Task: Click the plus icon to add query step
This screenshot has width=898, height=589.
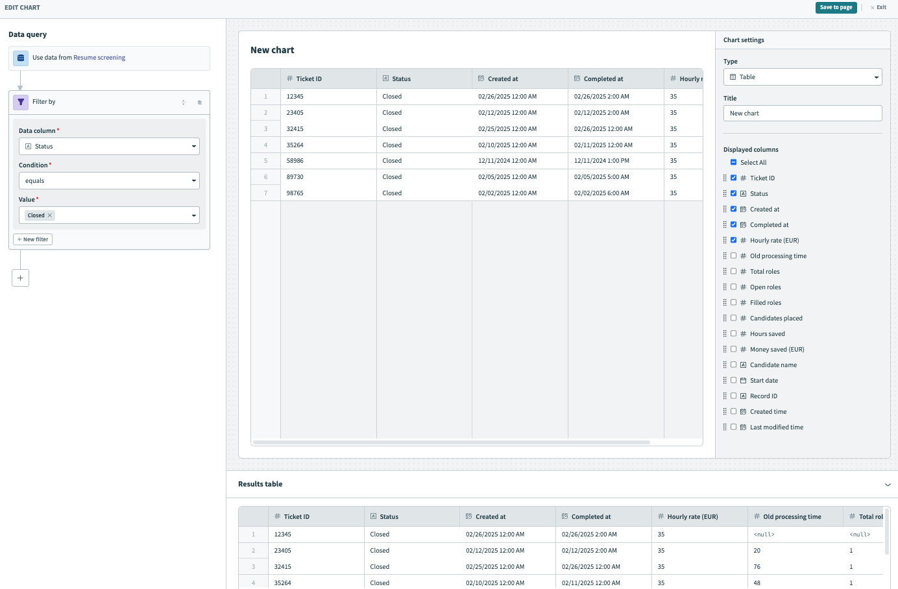Action: 20,278
